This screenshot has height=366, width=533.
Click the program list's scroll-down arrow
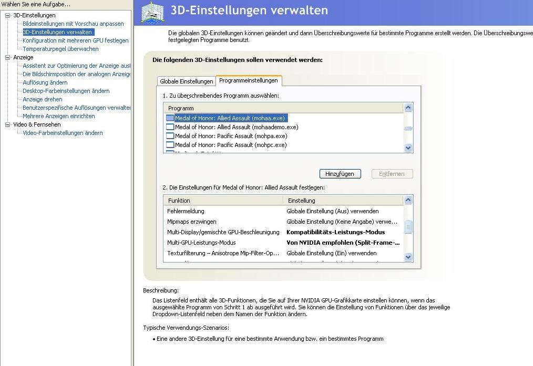point(408,148)
